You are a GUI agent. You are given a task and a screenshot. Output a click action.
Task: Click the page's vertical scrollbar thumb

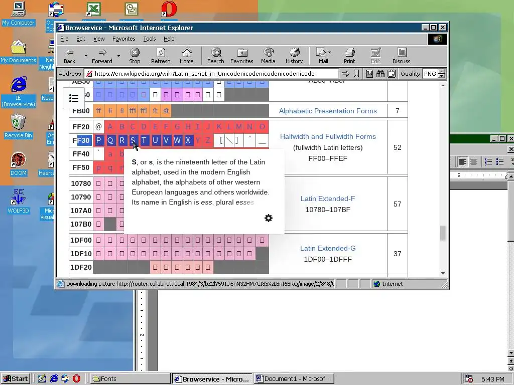443,233
